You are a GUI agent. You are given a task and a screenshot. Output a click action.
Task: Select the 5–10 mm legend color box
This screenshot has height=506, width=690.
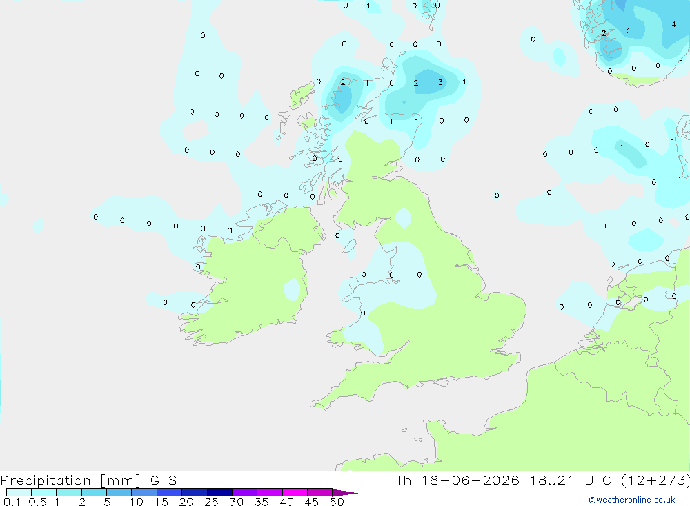(x=119, y=492)
